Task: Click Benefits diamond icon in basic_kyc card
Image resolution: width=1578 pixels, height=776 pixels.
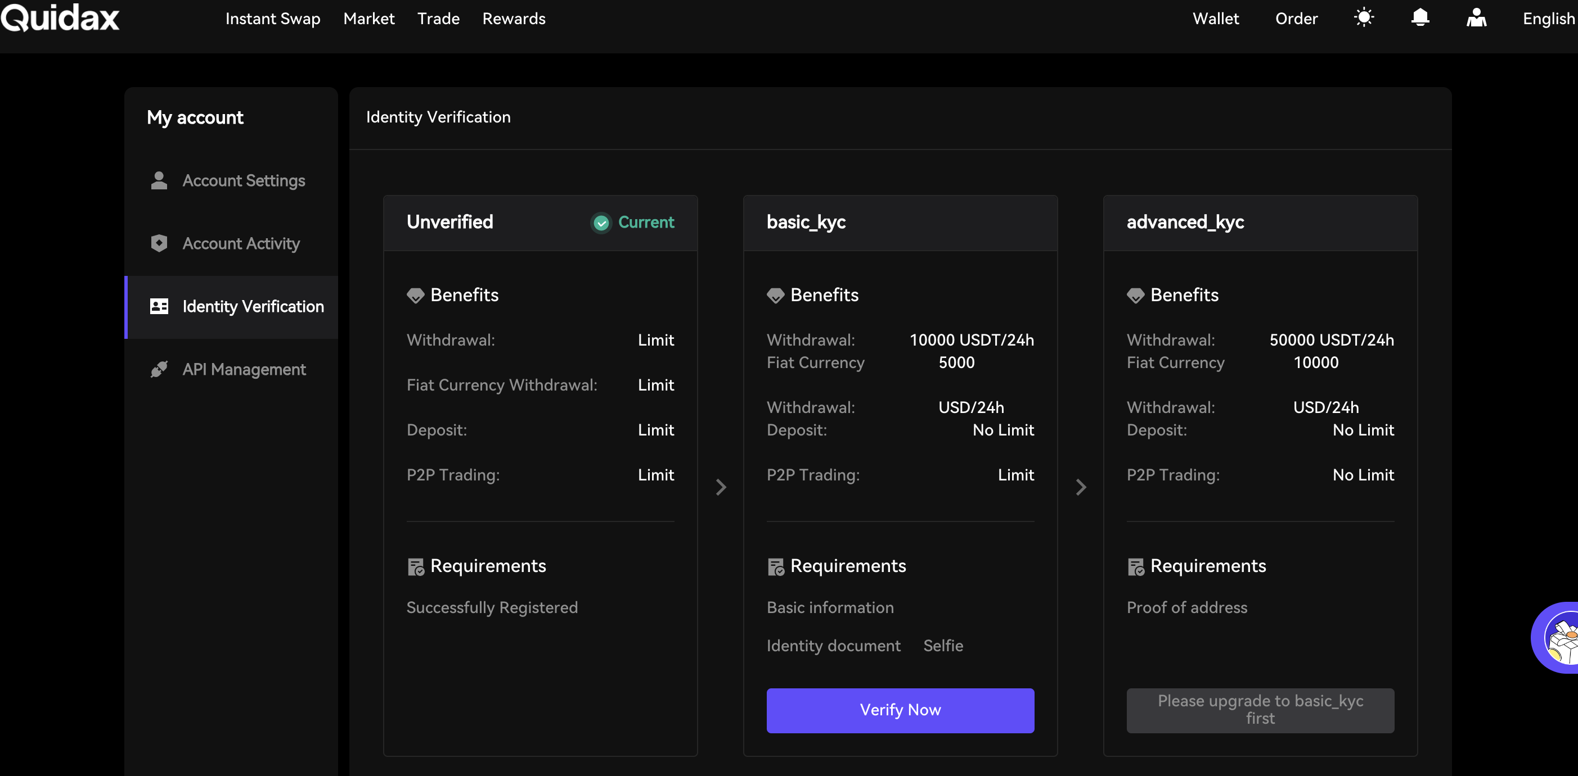Action: coord(775,296)
